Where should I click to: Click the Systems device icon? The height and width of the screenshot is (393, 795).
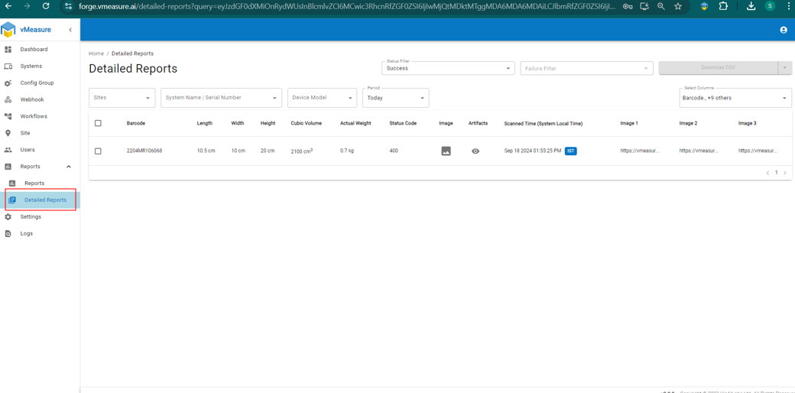[x=8, y=66]
